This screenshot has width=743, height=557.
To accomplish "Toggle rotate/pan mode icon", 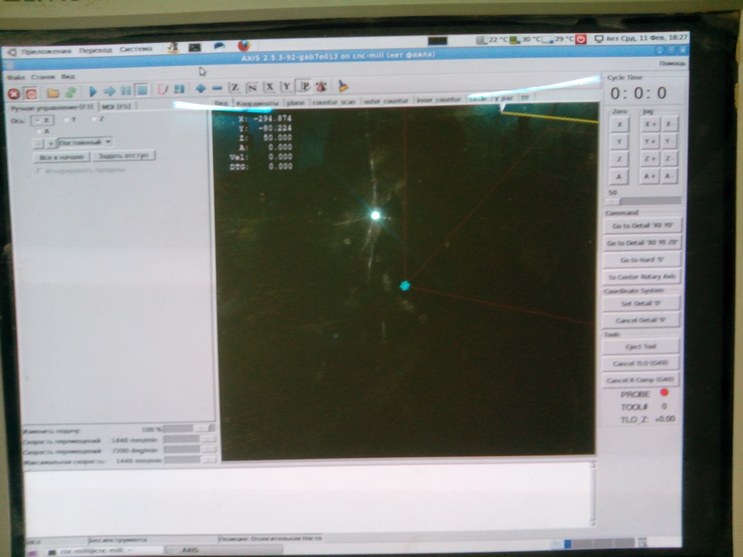I will coord(321,86).
